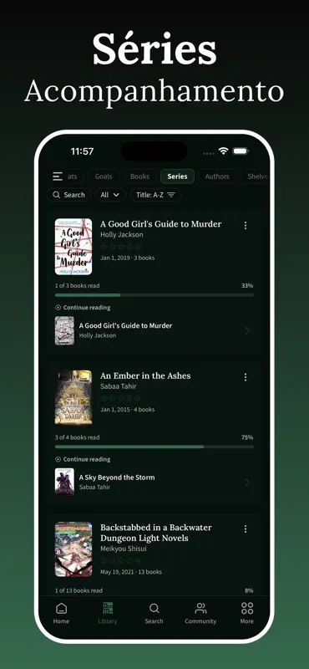The image size is (309, 669).
Task: Click "May 19, 2021 · 13 books" text
Action: 131,572
